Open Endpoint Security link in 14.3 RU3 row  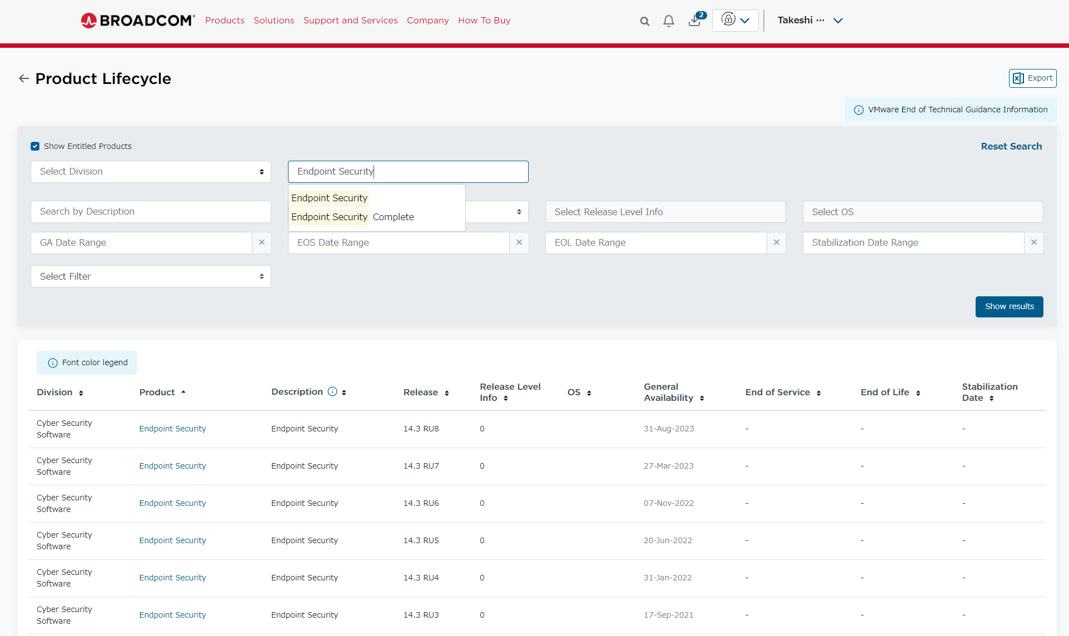pos(172,615)
